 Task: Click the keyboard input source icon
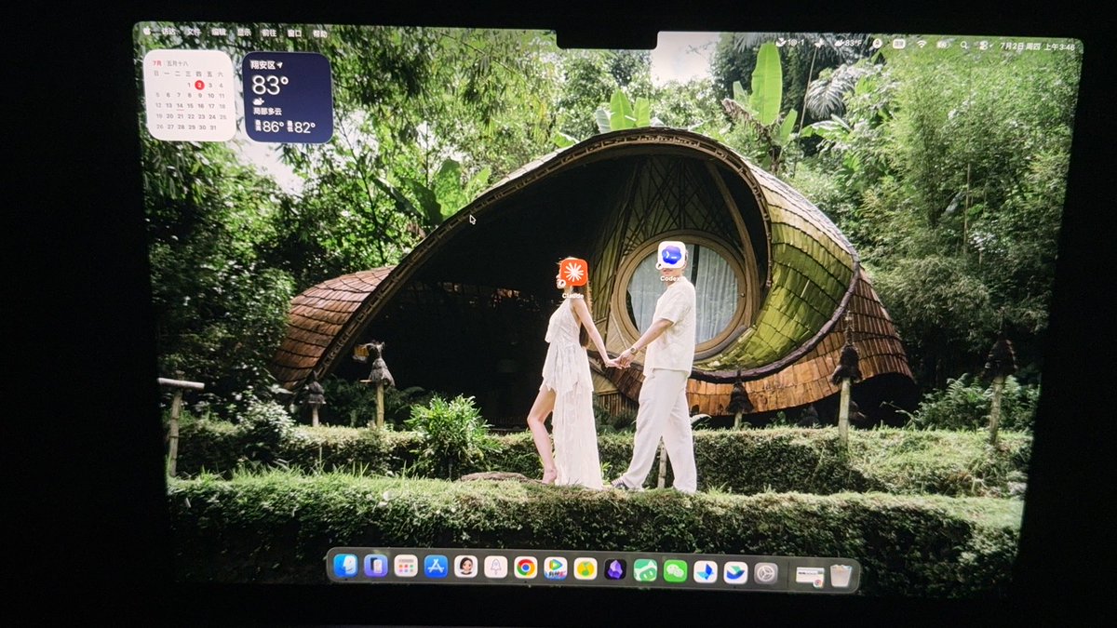pyautogui.click(x=898, y=44)
